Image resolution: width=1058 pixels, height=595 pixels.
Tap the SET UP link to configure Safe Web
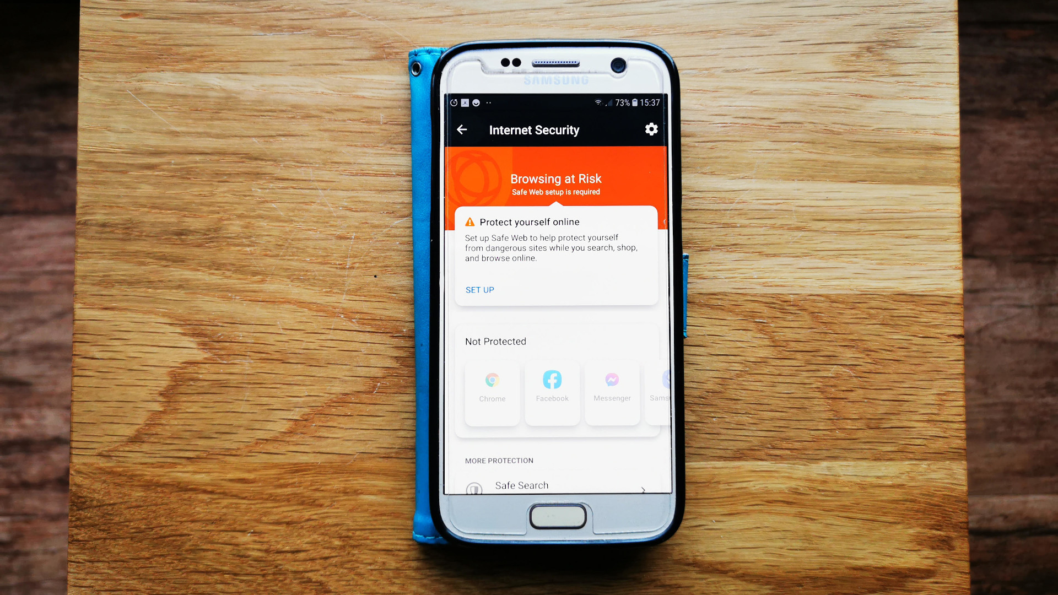click(479, 289)
